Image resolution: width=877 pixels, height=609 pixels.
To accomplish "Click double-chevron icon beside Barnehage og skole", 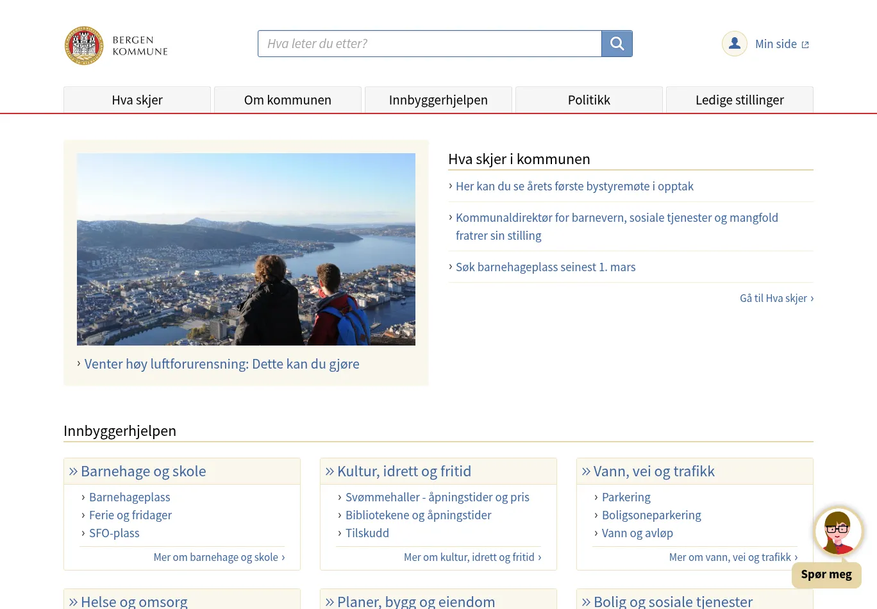I will 73,472.
